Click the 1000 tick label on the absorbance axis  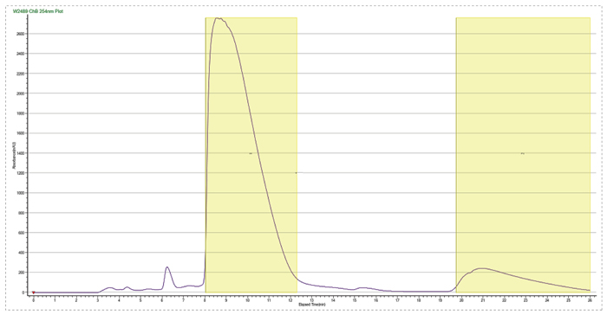pyautogui.click(x=20, y=193)
